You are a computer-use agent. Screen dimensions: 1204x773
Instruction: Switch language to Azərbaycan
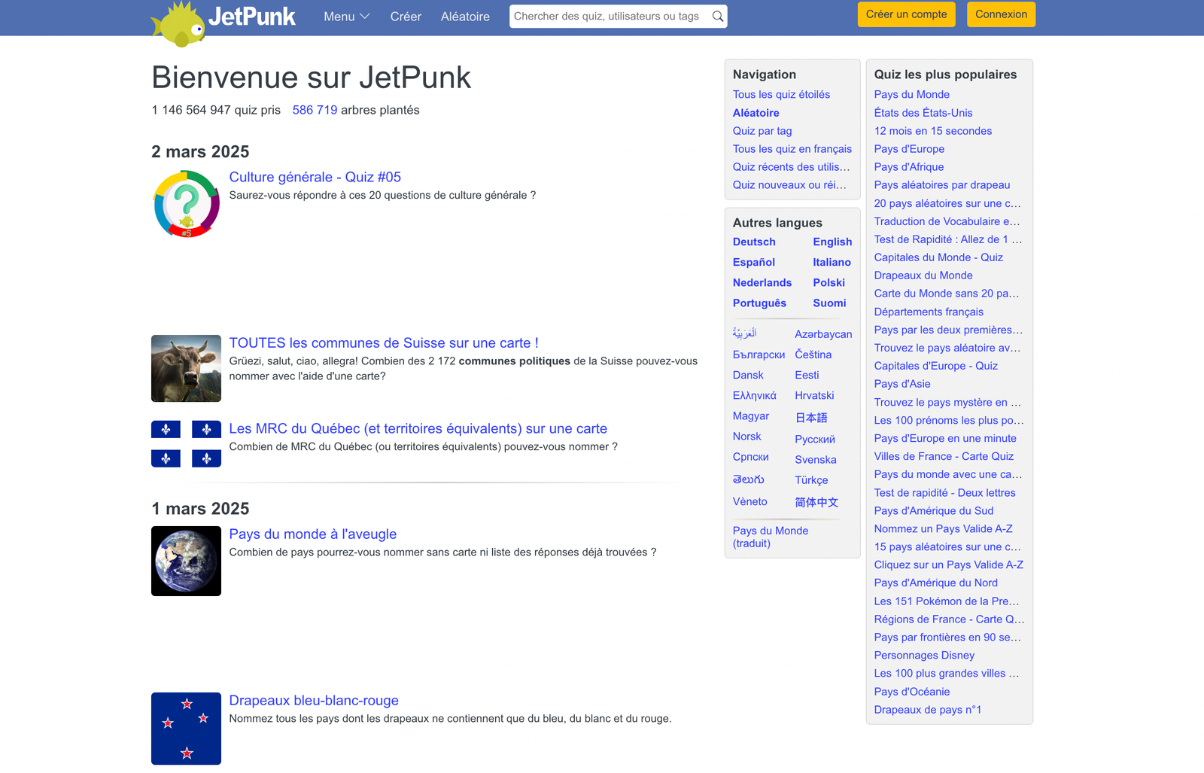pos(823,334)
